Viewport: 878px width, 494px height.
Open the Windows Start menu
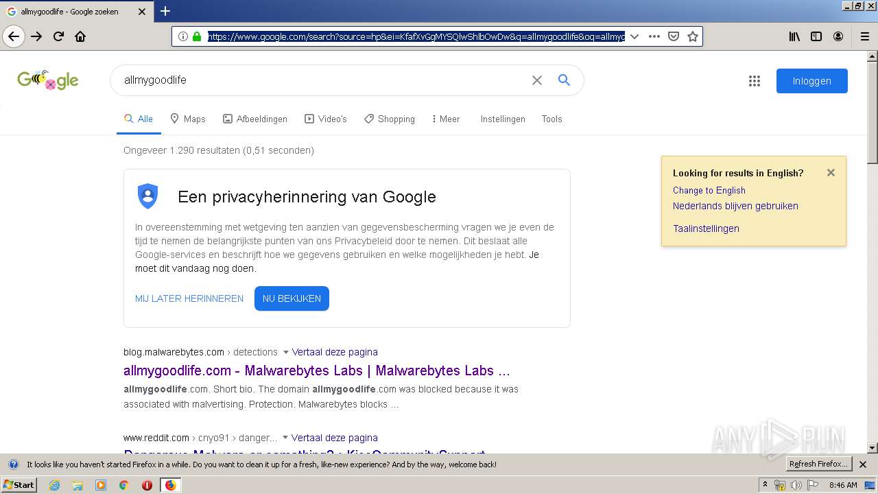tap(19, 484)
